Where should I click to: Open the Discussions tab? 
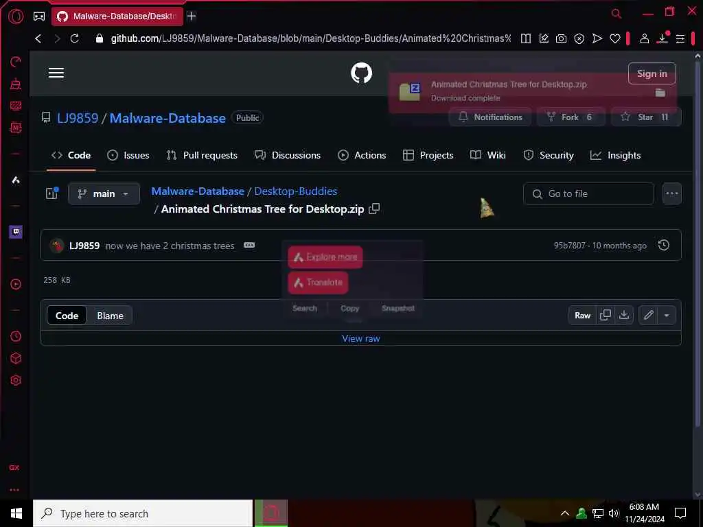click(x=288, y=155)
